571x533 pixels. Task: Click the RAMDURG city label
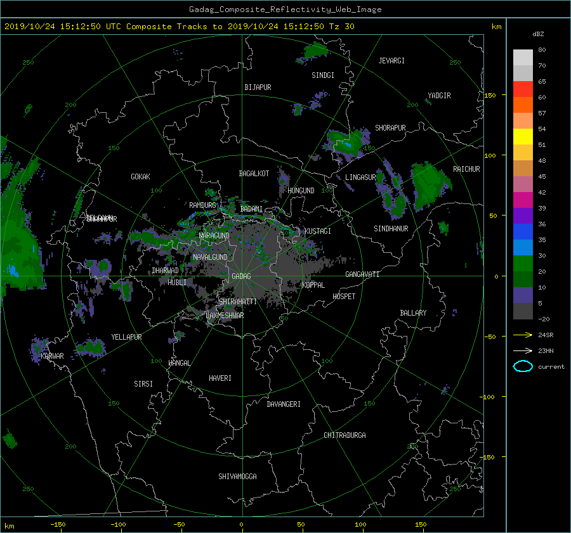(202, 205)
